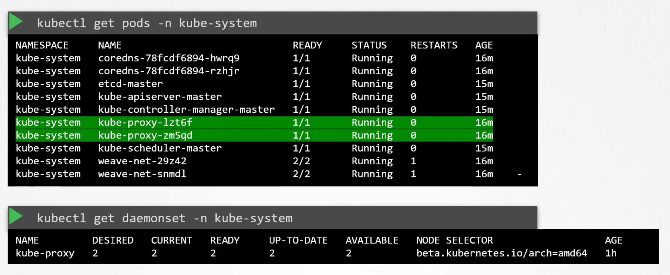Screen dimensions: 670x275
Task: Click highlighted pod kube-proxy-zm5qd
Action: point(145,135)
